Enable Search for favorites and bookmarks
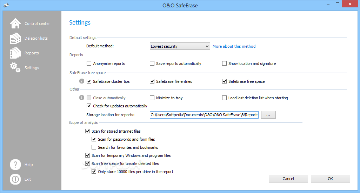The width and height of the screenshot is (360, 193). pyautogui.click(x=94, y=147)
